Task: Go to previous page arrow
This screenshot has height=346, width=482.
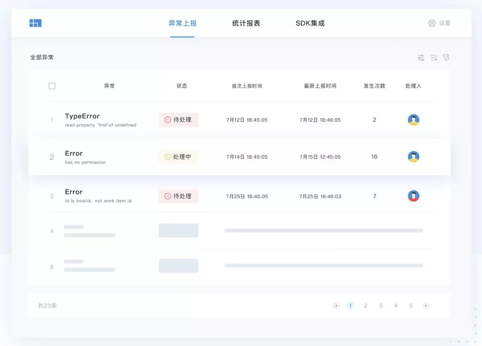Action: (336, 305)
